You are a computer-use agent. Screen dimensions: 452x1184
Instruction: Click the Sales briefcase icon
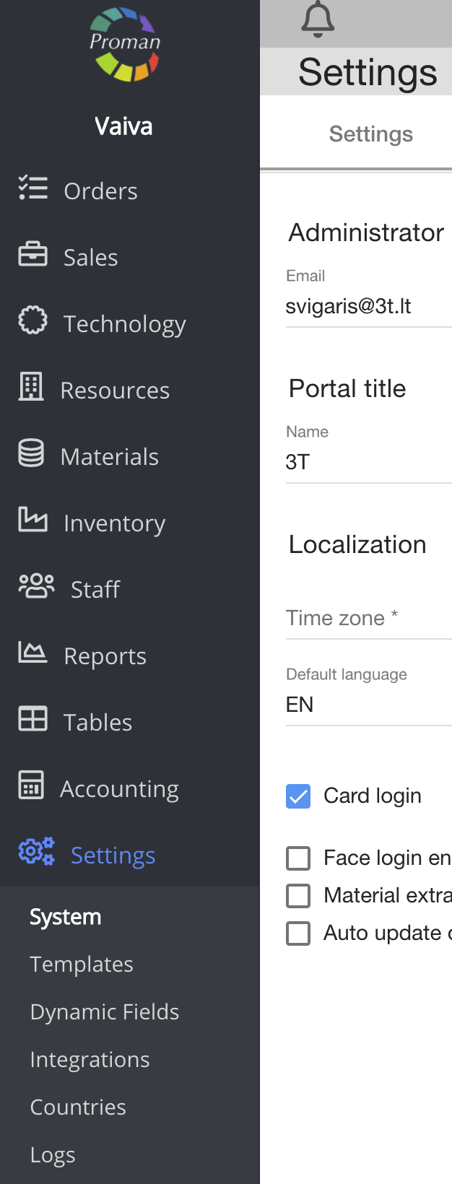coord(33,254)
